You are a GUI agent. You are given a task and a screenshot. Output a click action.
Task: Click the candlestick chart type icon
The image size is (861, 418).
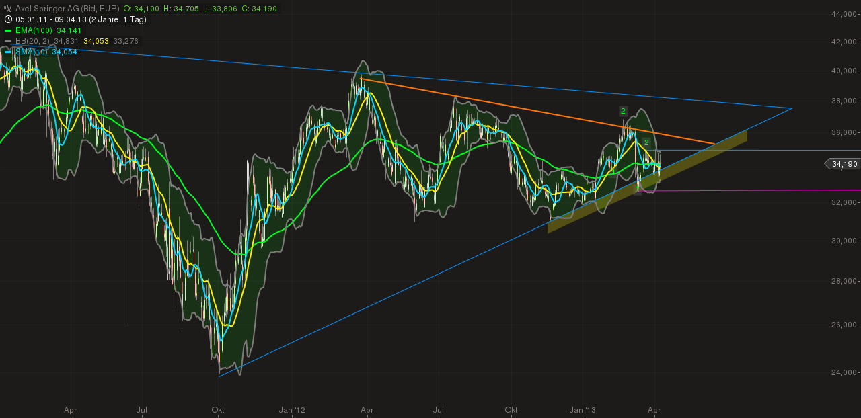coord(7,8)
